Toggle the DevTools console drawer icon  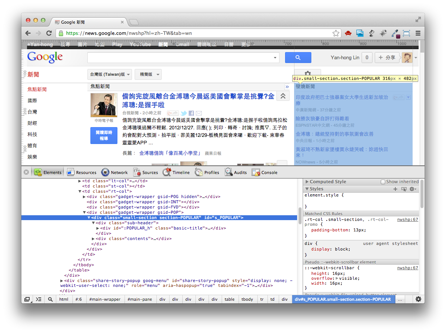tap(39, 299)
